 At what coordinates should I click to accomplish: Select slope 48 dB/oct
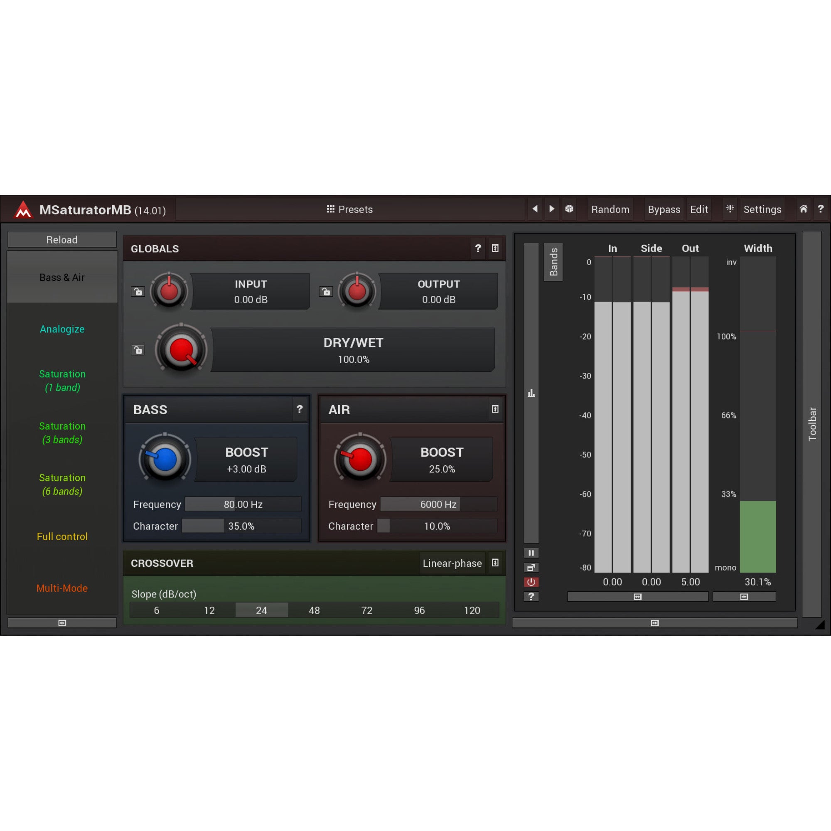314,610
